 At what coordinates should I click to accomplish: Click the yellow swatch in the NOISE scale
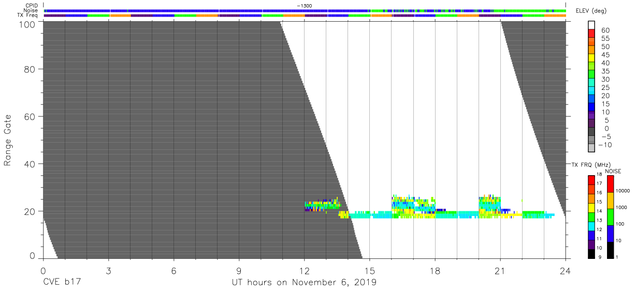[x=610, y=200]
